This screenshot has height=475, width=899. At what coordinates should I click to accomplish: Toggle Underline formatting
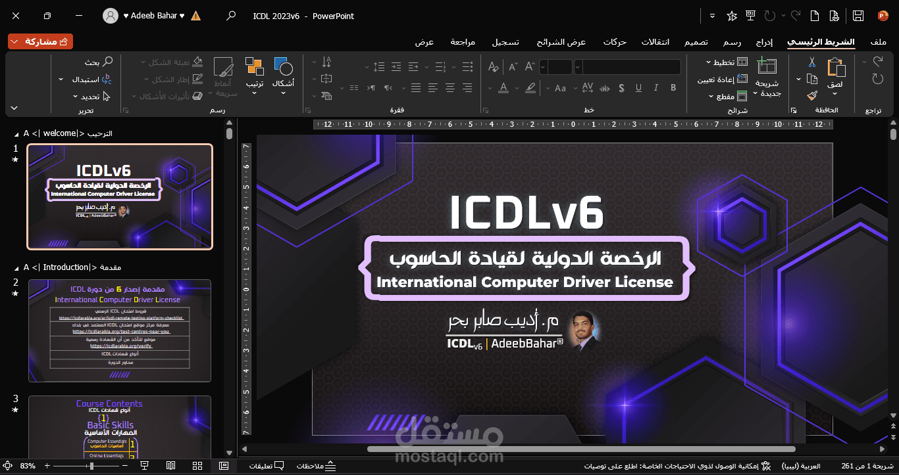638,87
